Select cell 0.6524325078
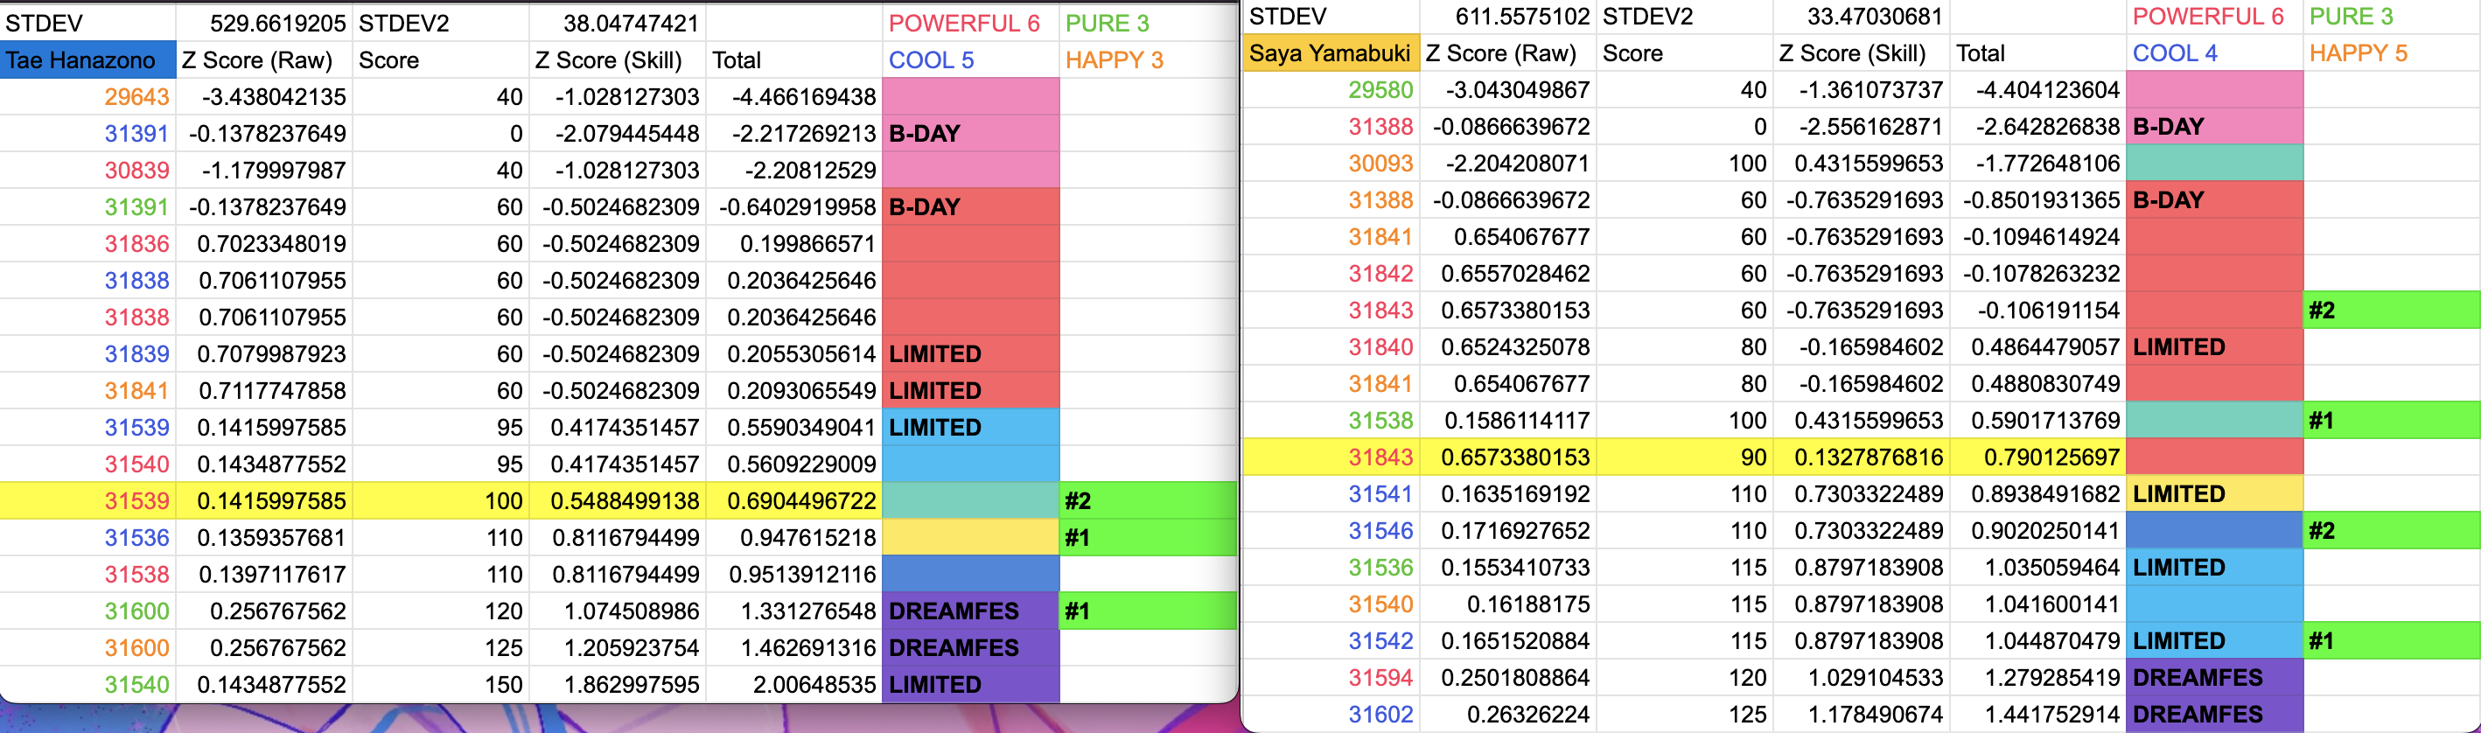The width and height of the screenshot is (2481, 733). point(1507,346)
